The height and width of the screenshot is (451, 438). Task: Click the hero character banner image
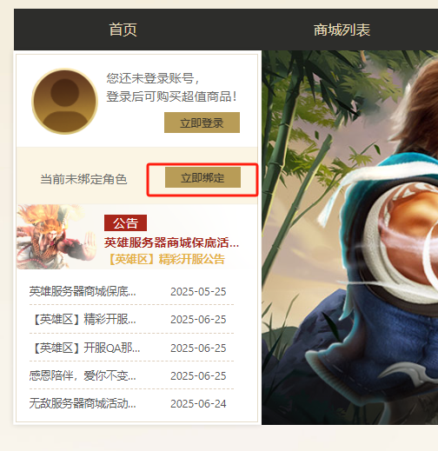[x=349, y=237]
